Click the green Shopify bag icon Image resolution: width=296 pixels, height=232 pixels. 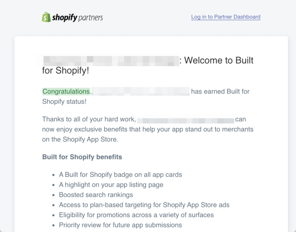[x=46, y=17]
